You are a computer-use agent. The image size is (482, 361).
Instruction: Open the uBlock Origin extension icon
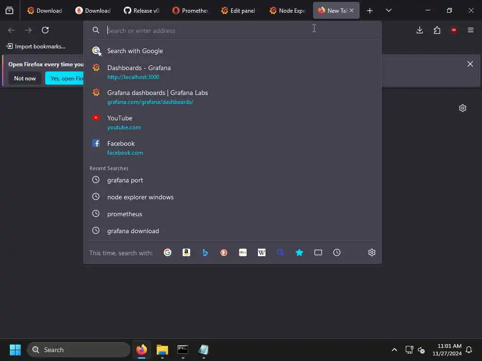click(454, 30)
